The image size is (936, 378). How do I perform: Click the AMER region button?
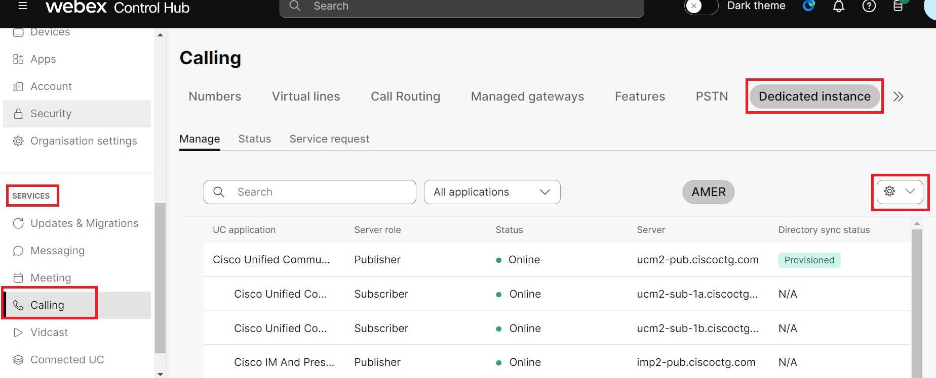(x=708, y=192)
